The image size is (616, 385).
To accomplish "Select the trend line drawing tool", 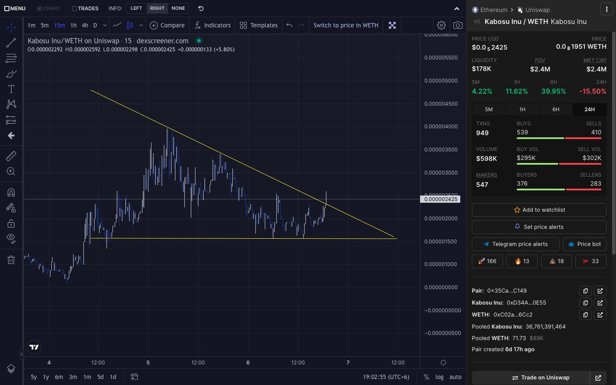I will tap(11, 43).
